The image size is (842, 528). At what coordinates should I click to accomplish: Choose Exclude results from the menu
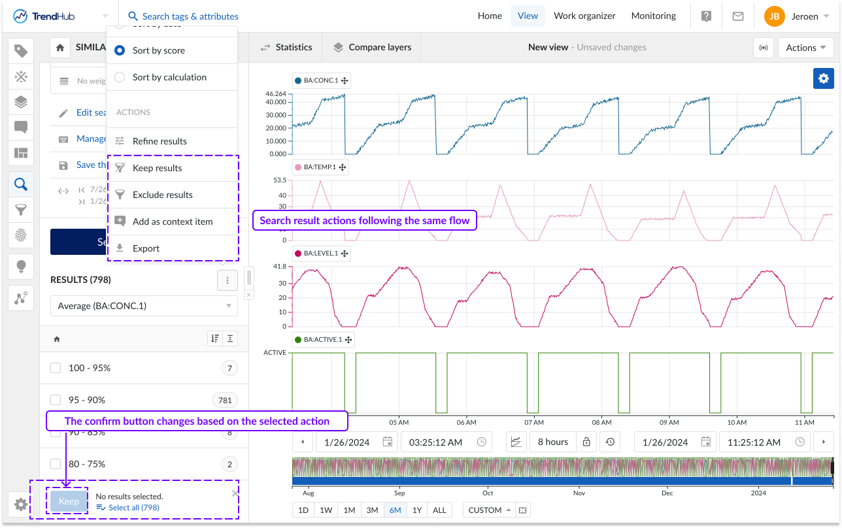pyautogui.click(x=163, y=195)
